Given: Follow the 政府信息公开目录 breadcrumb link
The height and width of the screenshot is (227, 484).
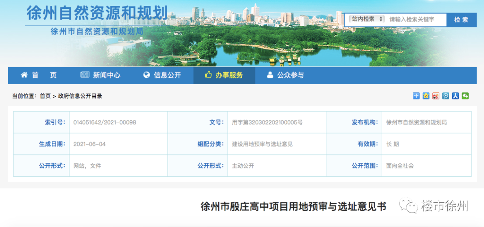Looking at the screenshot, I should point(80,96).
